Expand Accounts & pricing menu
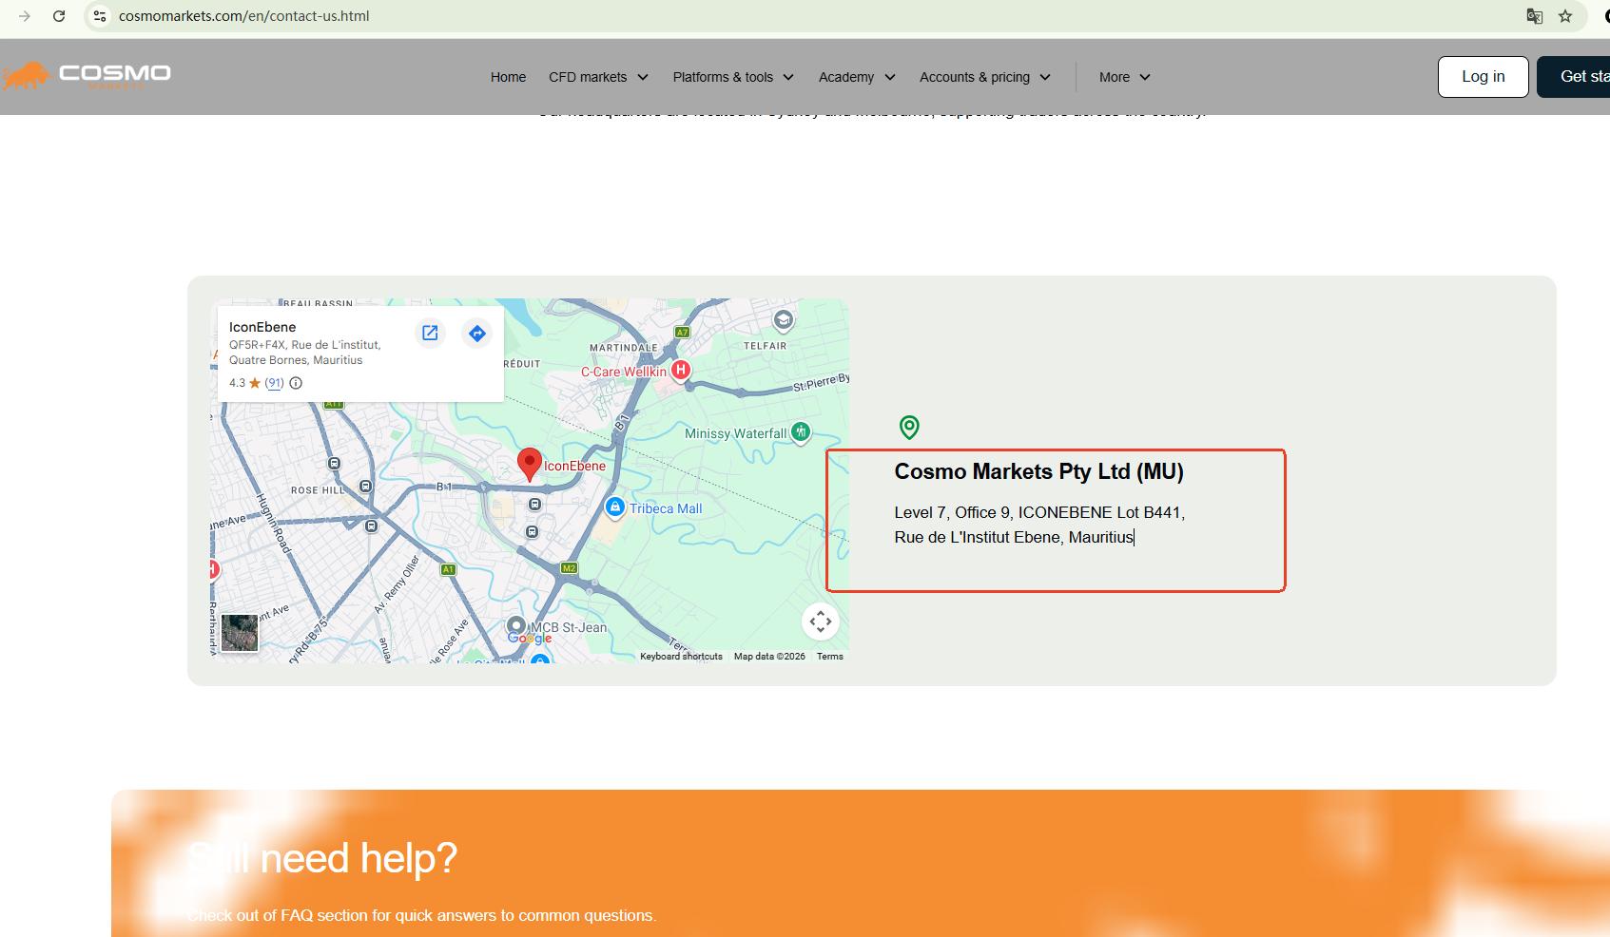 pos(984,77)
